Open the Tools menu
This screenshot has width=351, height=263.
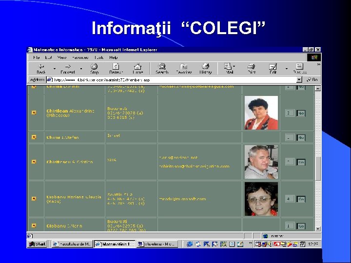(98, 57)
